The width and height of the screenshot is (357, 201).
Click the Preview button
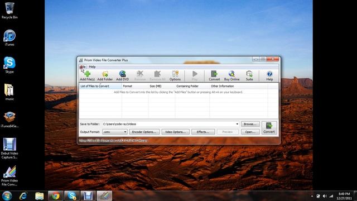pos(228,132)
